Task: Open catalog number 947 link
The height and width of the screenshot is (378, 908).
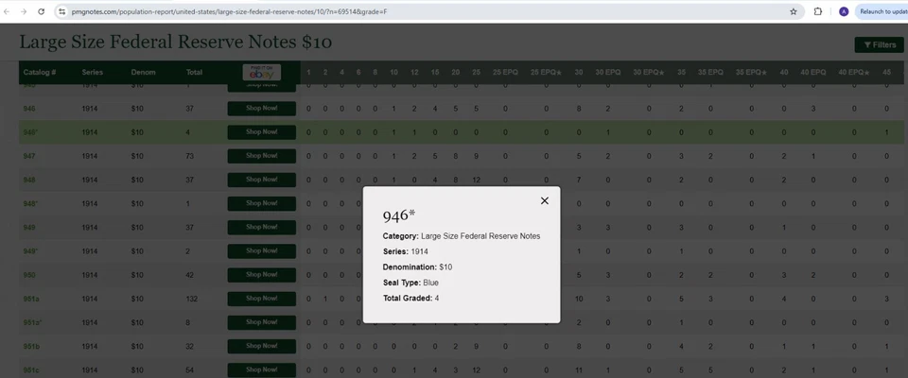Action: 29,156
